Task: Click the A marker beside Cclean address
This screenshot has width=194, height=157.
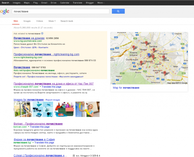Action: click(x=74, y=156)
